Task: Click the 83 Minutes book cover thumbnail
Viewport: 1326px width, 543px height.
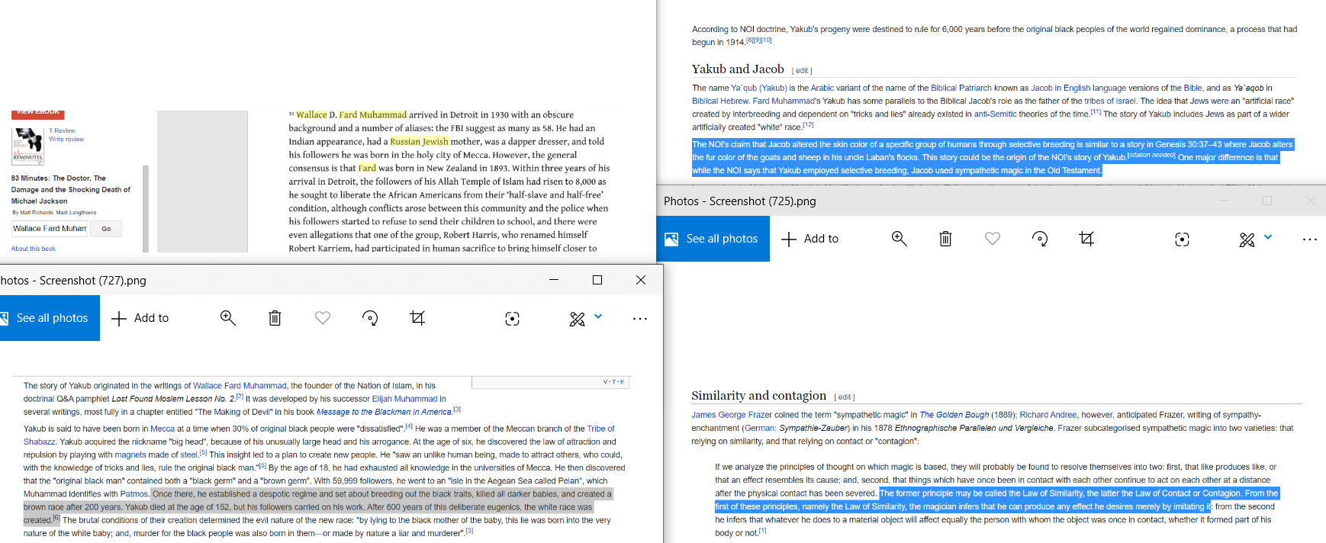Action: (x=27, y=146)
